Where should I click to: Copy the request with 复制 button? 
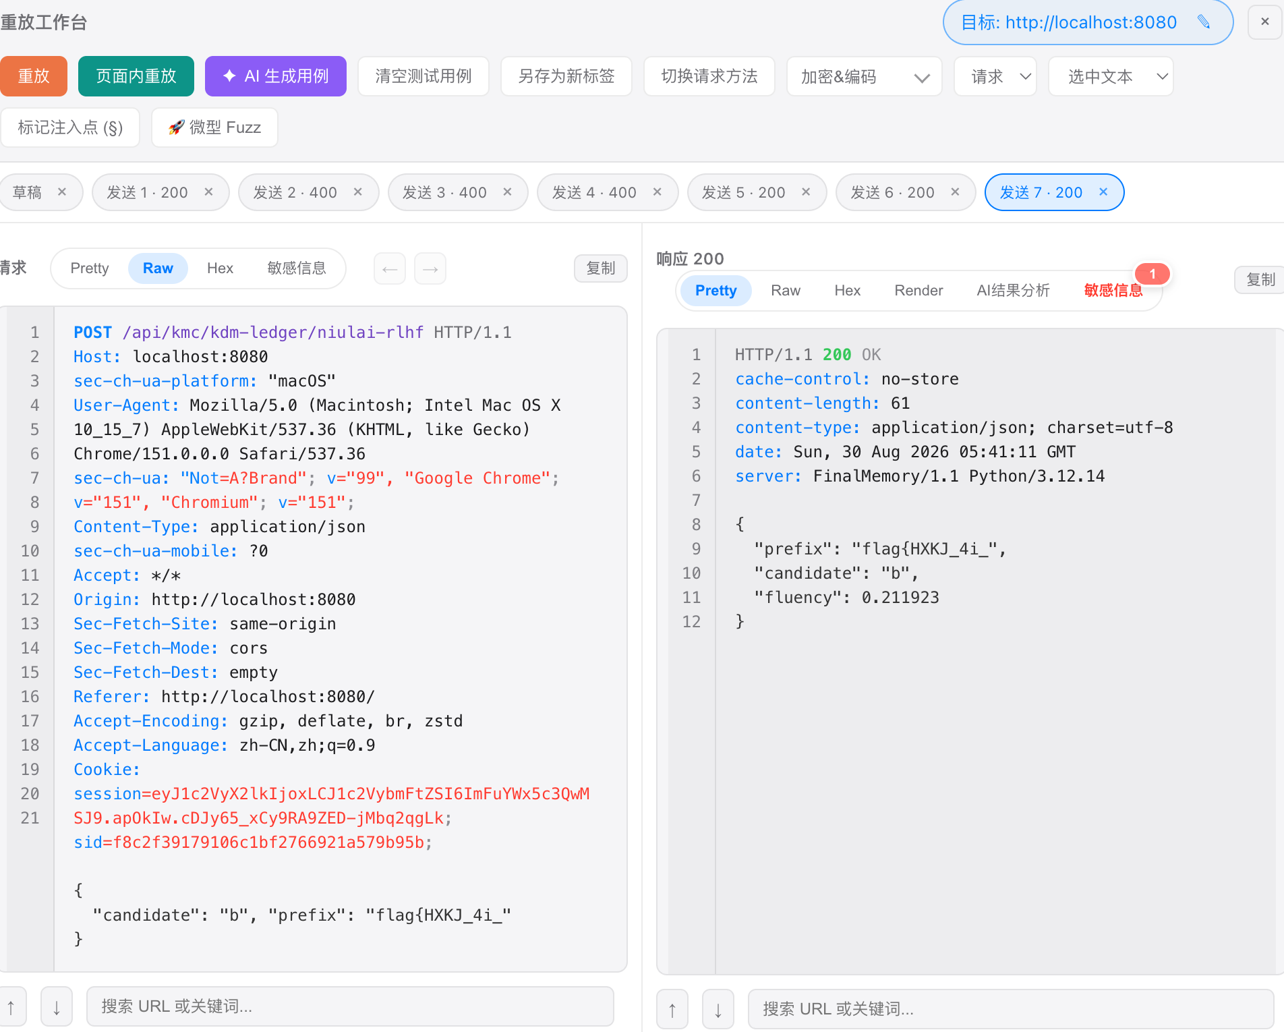click(x=601, y=268)
